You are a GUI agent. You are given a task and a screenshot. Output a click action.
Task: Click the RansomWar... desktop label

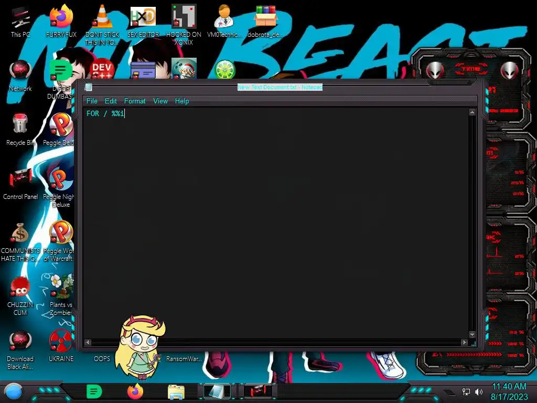(x=184, y=359)
